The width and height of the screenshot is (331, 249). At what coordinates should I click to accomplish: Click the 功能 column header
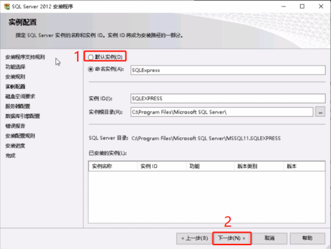[x=210, y=166]
